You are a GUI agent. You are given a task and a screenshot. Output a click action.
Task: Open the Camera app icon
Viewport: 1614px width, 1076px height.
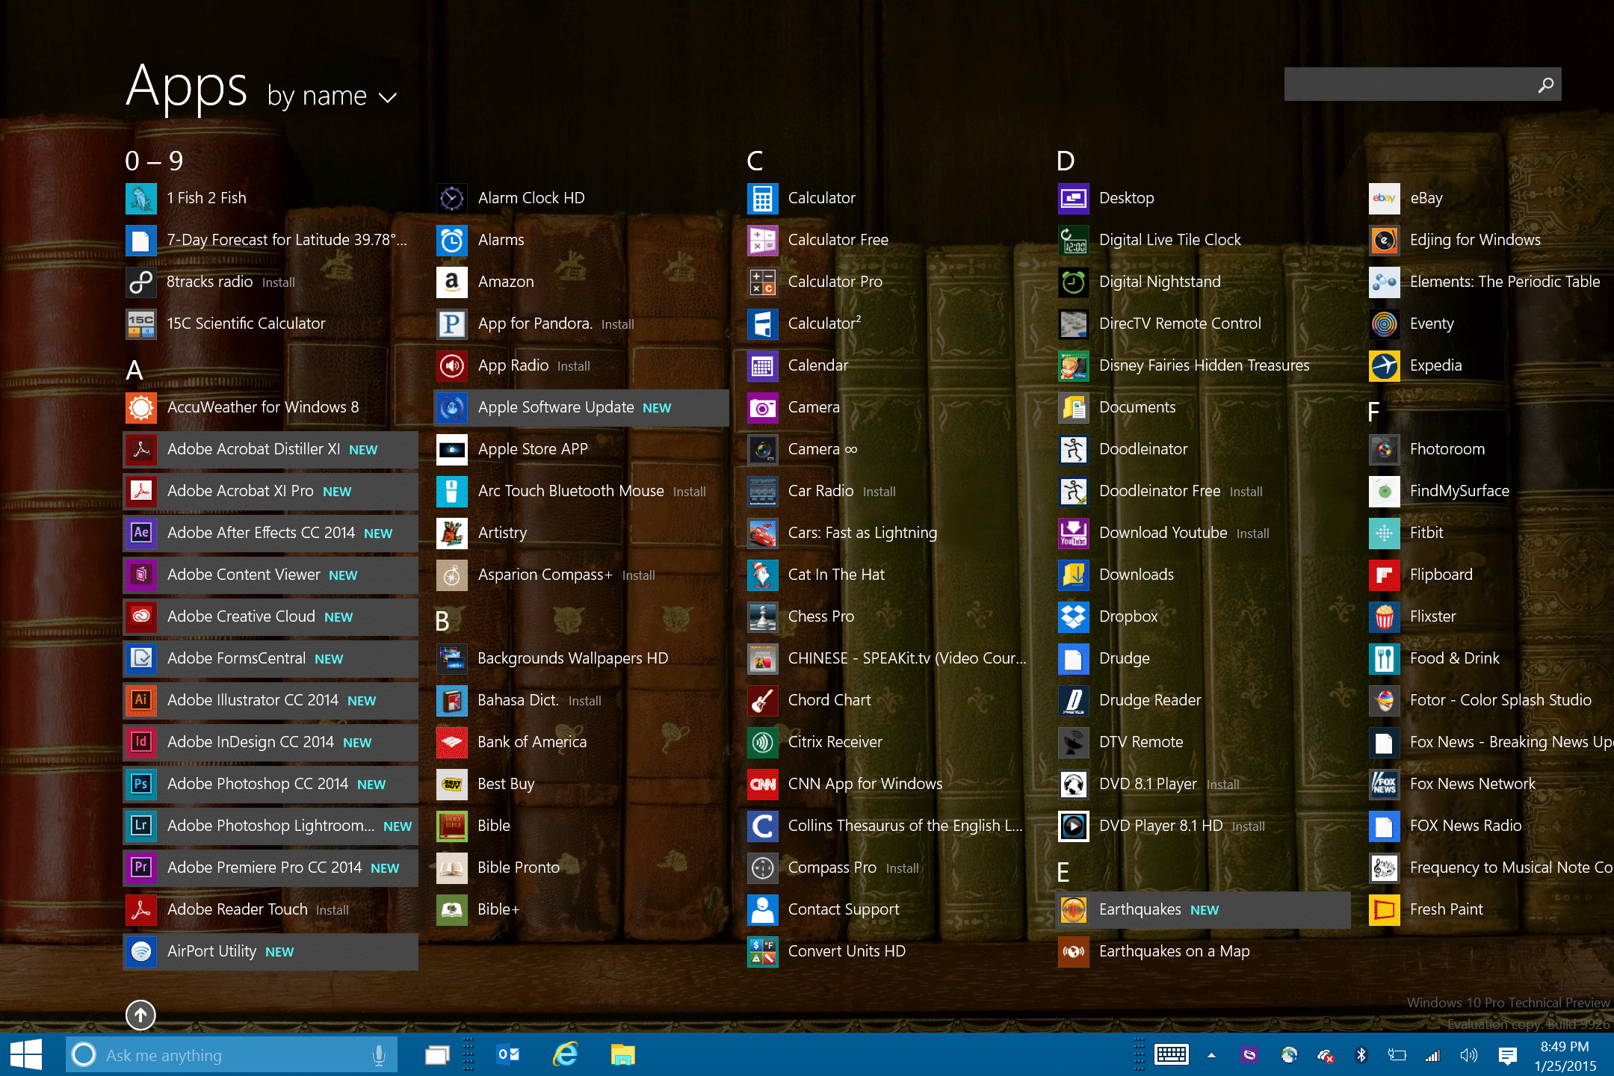(763, 407)
